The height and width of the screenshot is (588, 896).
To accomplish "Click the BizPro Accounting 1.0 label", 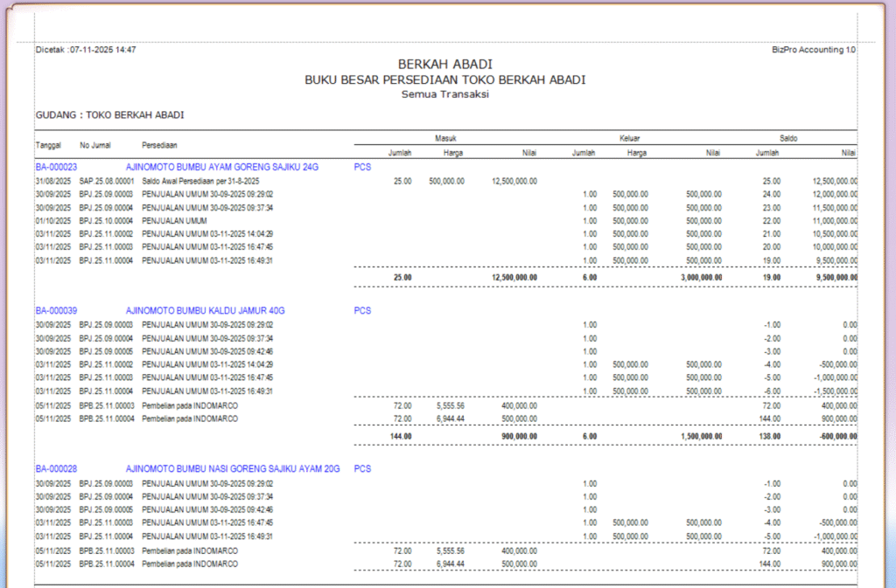I will (x=814, y=50).
